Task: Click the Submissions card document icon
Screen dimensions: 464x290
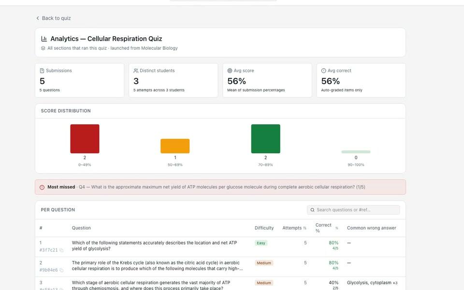Action: click(x=42, y=71)
